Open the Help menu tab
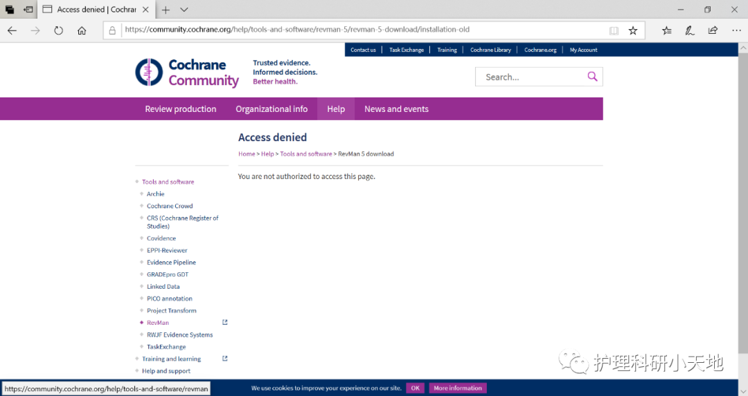The image size is (748, 396). click(336, 109)
